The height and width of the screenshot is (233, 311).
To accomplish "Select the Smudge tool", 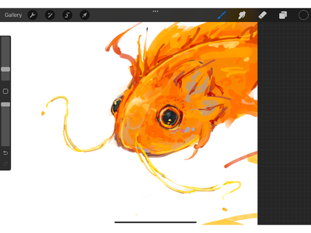I will [x=242, y=15].
